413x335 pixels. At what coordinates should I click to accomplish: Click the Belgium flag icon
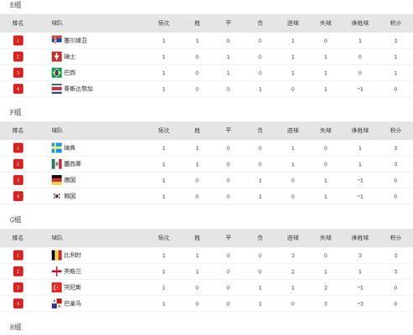(x=56, y=255)
